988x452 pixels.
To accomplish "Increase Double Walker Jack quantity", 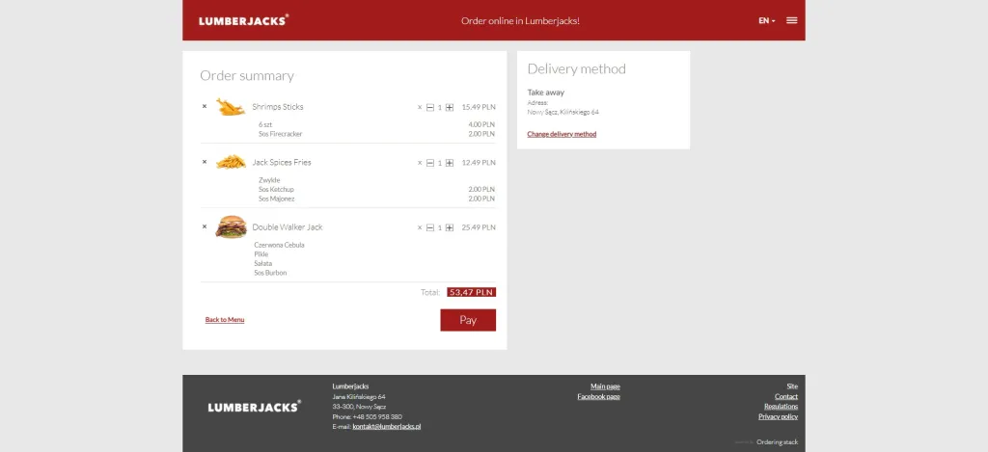I will (x=450, y=227).
